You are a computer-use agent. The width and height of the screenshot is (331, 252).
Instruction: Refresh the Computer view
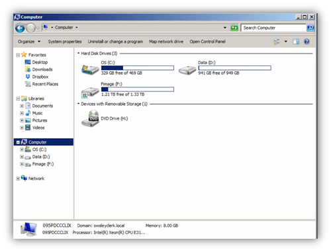234,28
